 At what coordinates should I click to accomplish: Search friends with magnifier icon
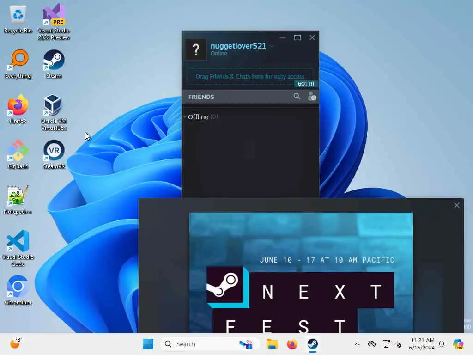(297, 96)
